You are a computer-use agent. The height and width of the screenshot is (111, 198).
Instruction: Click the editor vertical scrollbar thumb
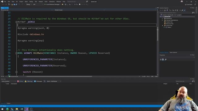[x=157, y=34]
